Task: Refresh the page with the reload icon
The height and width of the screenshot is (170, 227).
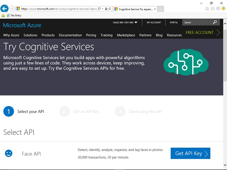Action: tap(110, 9)
